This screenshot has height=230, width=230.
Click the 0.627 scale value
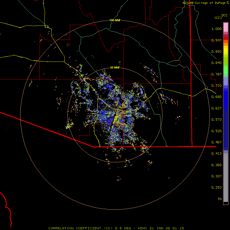coord(216,108)
